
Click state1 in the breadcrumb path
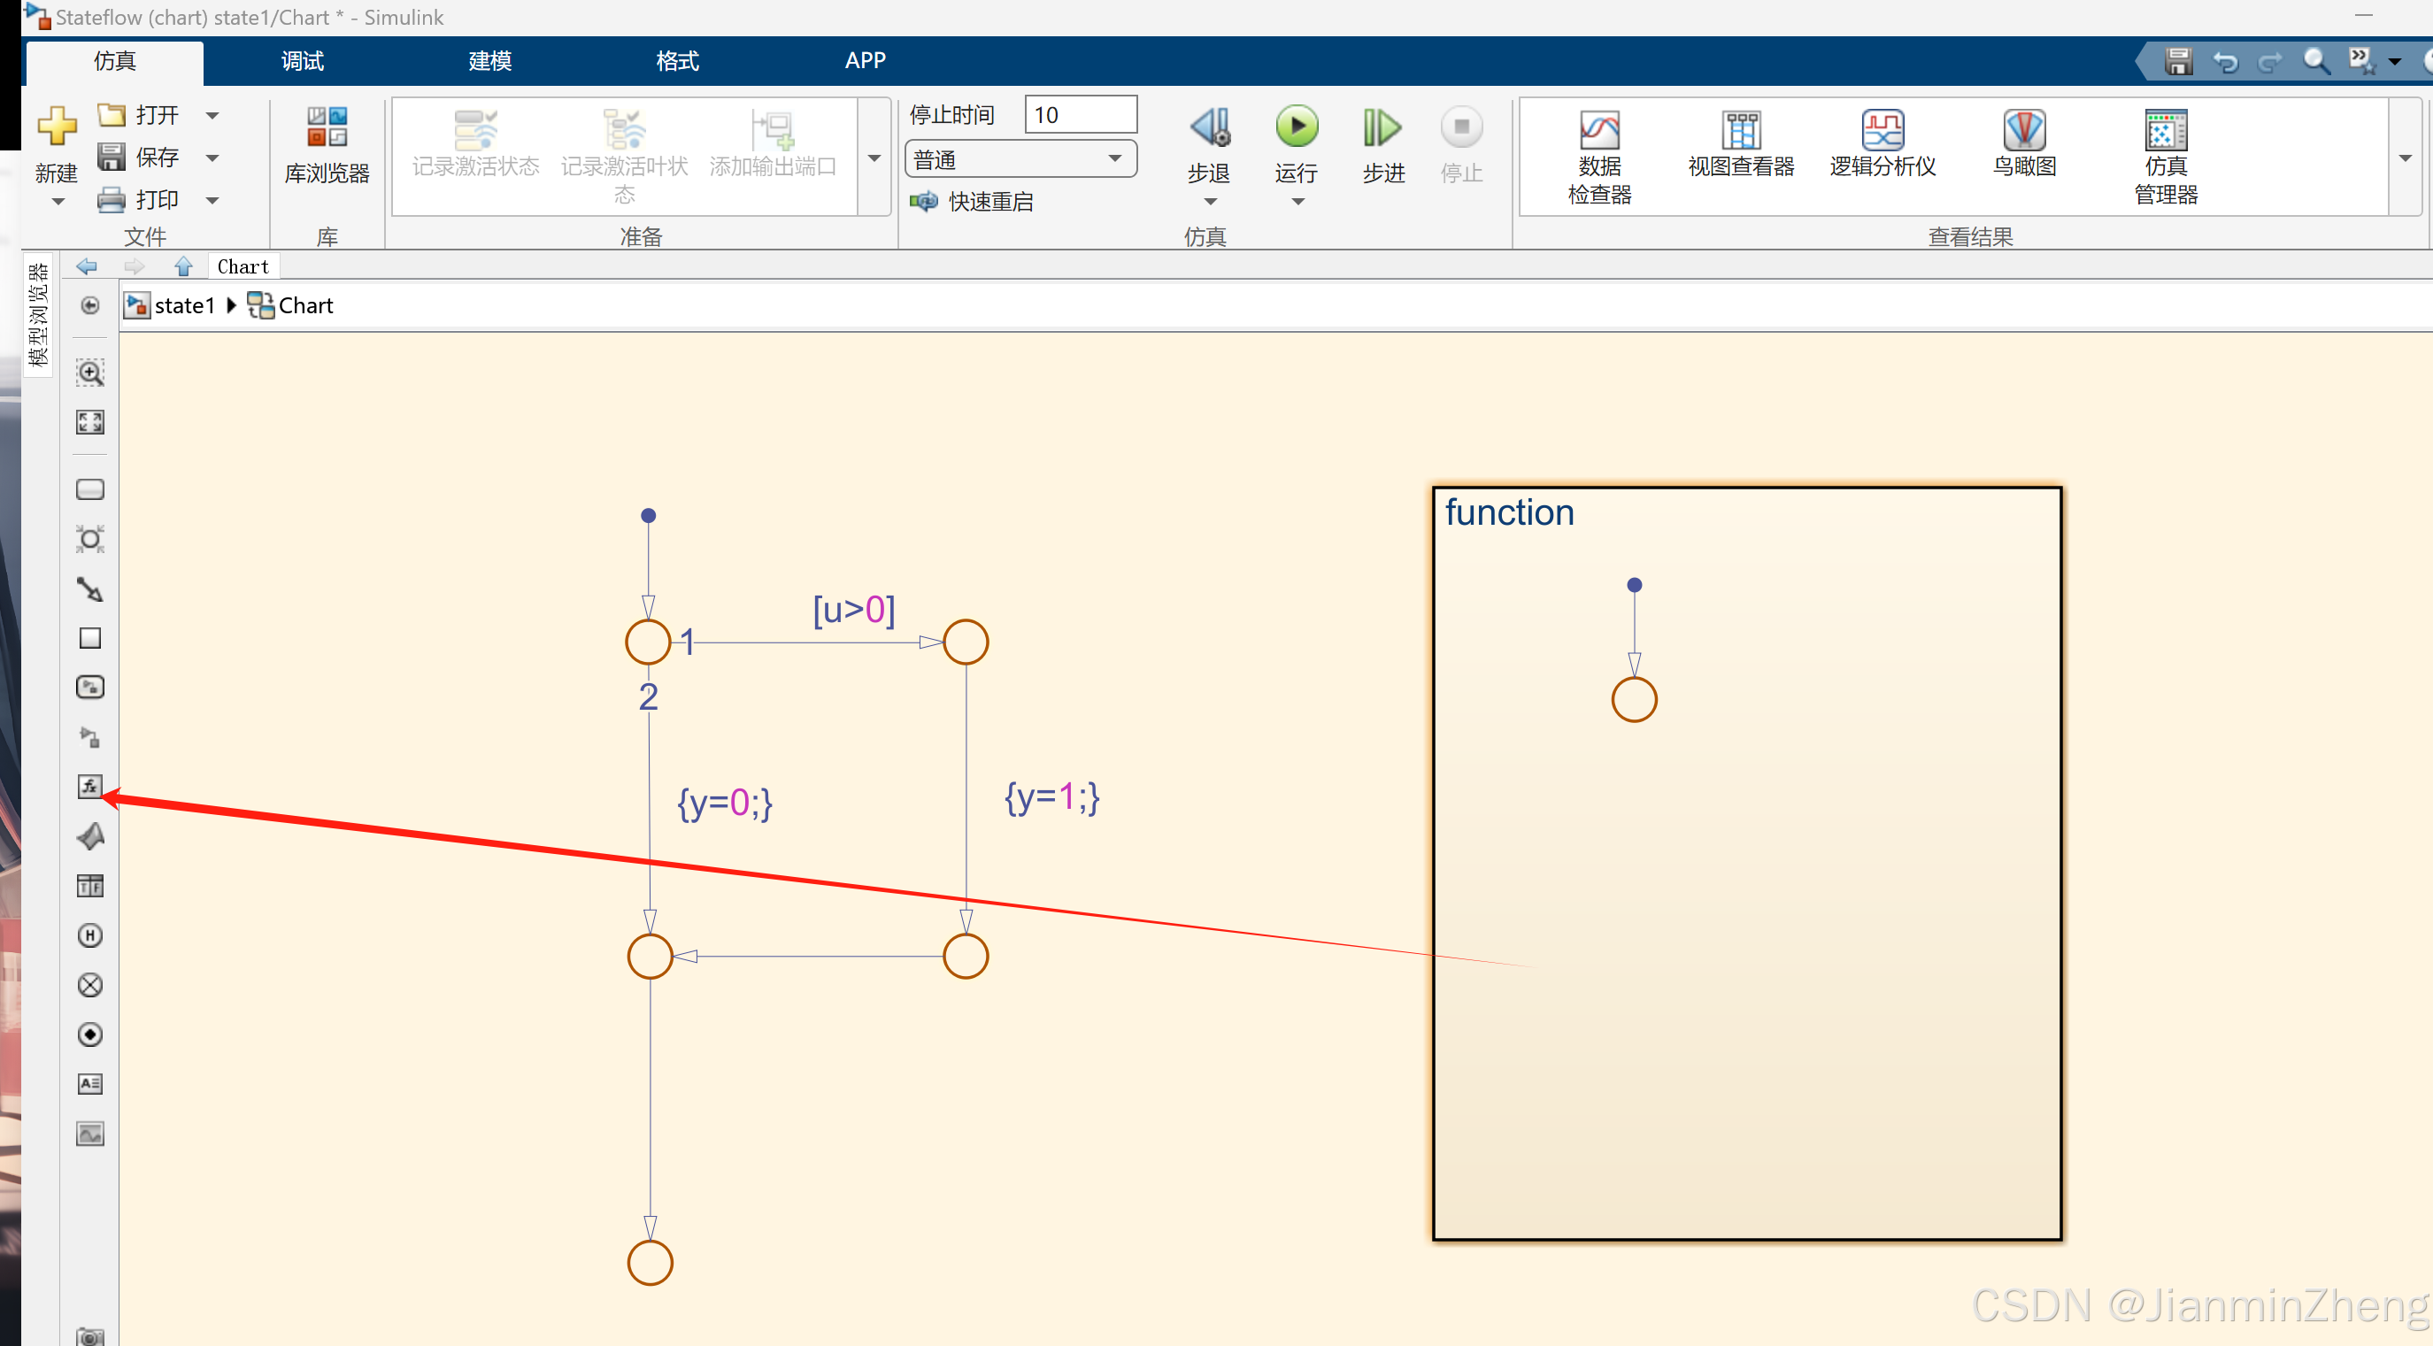(184, 305)
